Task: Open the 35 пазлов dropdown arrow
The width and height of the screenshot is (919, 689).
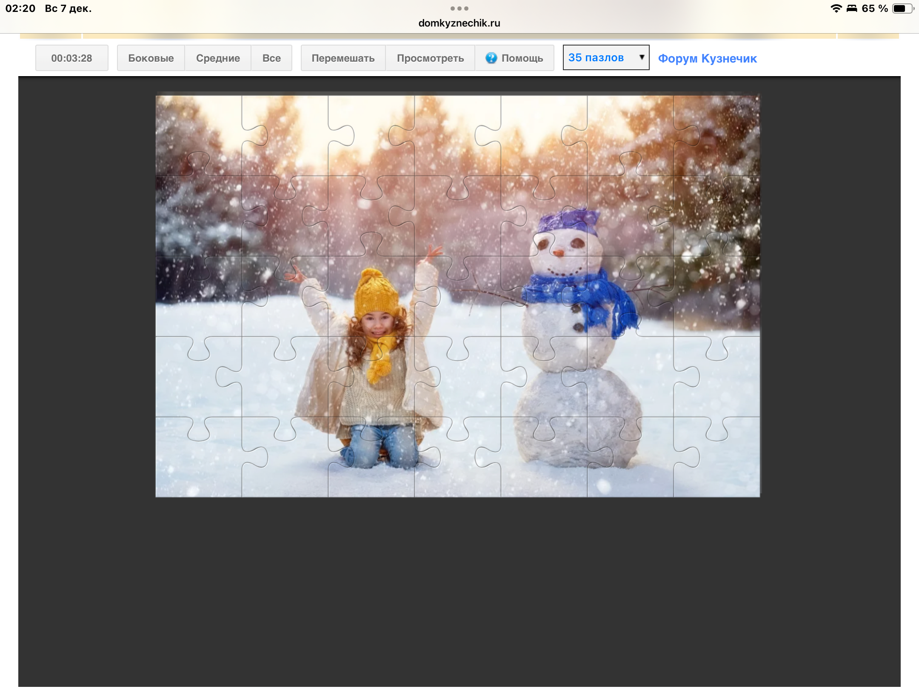Action: pyautogui.click(x=642, y=57)
